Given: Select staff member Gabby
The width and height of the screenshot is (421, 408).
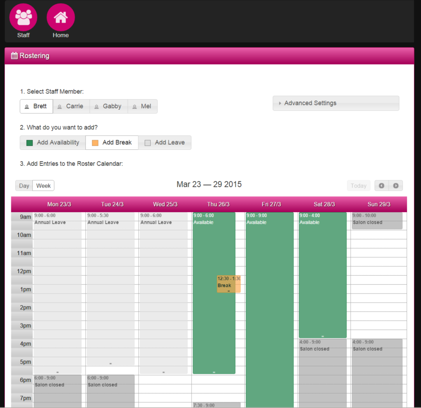Looking at the screenshot, I should point(109,106).
